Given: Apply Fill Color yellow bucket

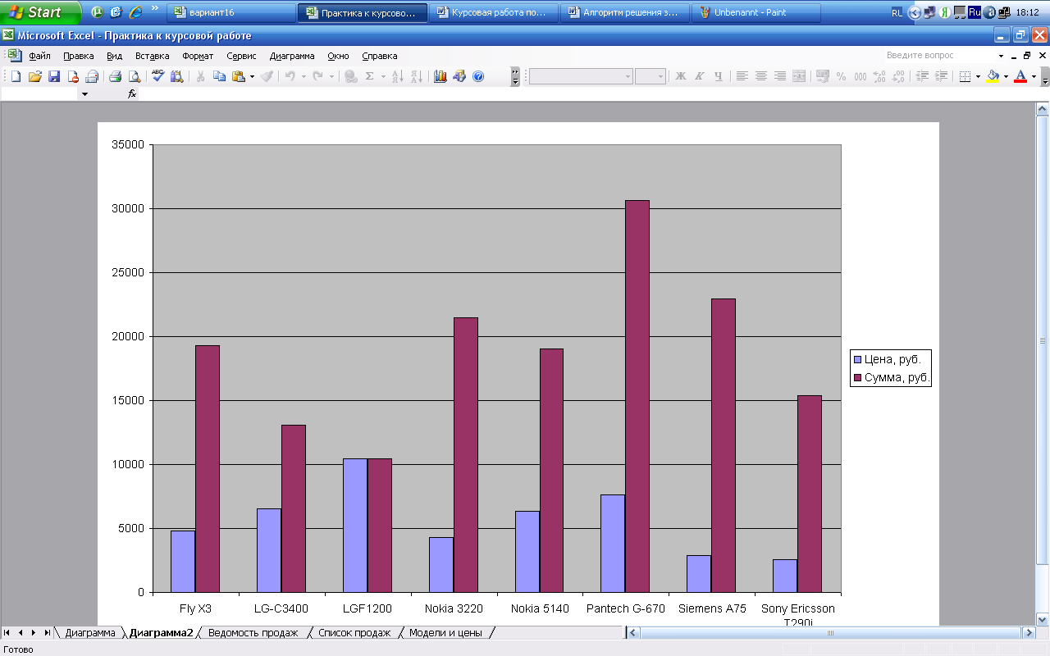Looking at the screenshot, I should (x=993, y=76).
